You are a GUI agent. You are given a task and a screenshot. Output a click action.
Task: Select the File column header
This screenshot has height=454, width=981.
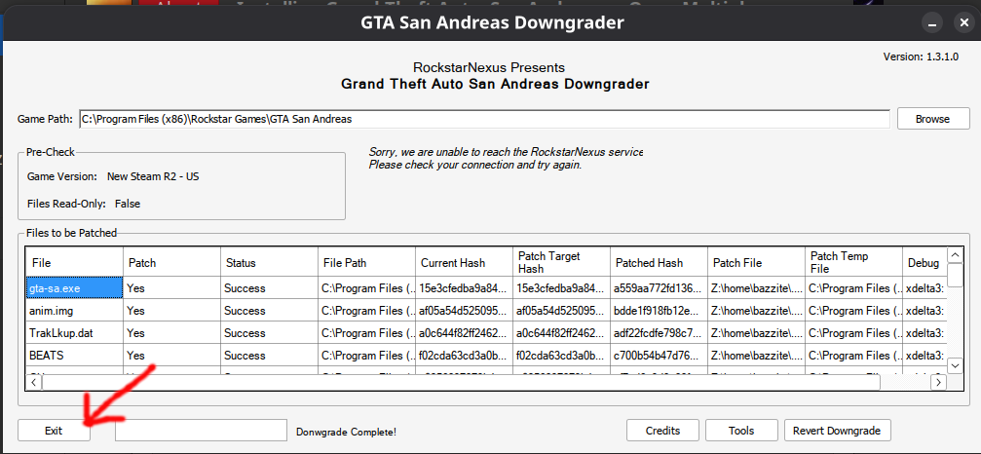[x=74, y=263]
